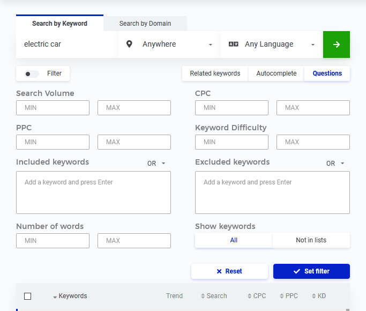
Task: Click the electric car keyword input
Action: (65, 45)
